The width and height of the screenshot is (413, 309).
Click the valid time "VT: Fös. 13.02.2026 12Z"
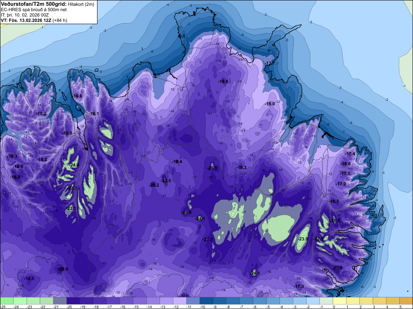(26, 20)
